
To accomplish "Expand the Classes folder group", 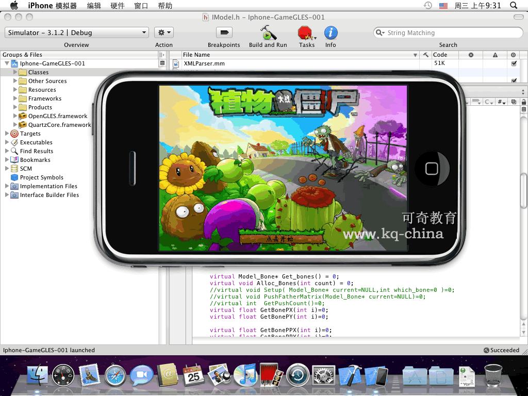I will click(x=15, y=72).
